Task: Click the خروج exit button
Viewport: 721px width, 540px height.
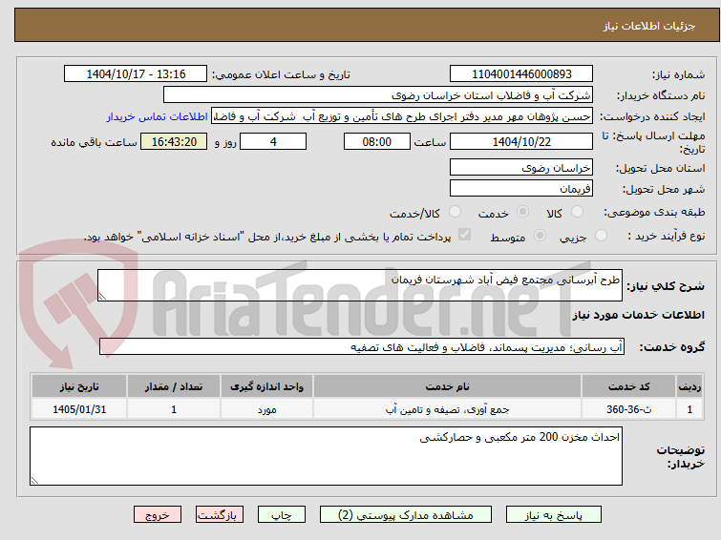Action: click(158, 515)
